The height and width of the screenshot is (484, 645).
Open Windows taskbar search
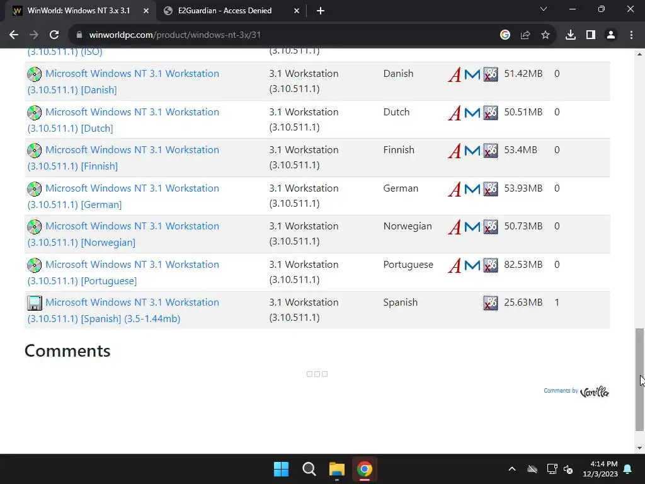point(309,469)
